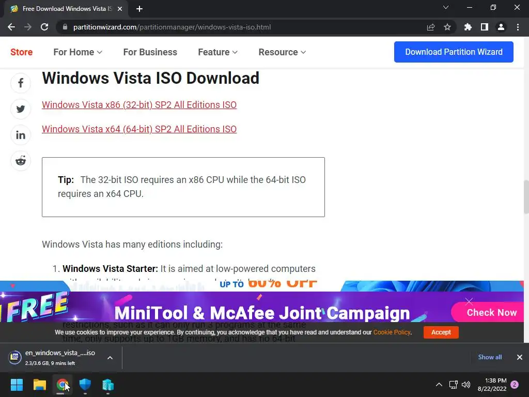The height and width of the screenshot is (397, 529).
Task: Open the Vista x86 32-bit ISO link
Action: click(139, 105)
